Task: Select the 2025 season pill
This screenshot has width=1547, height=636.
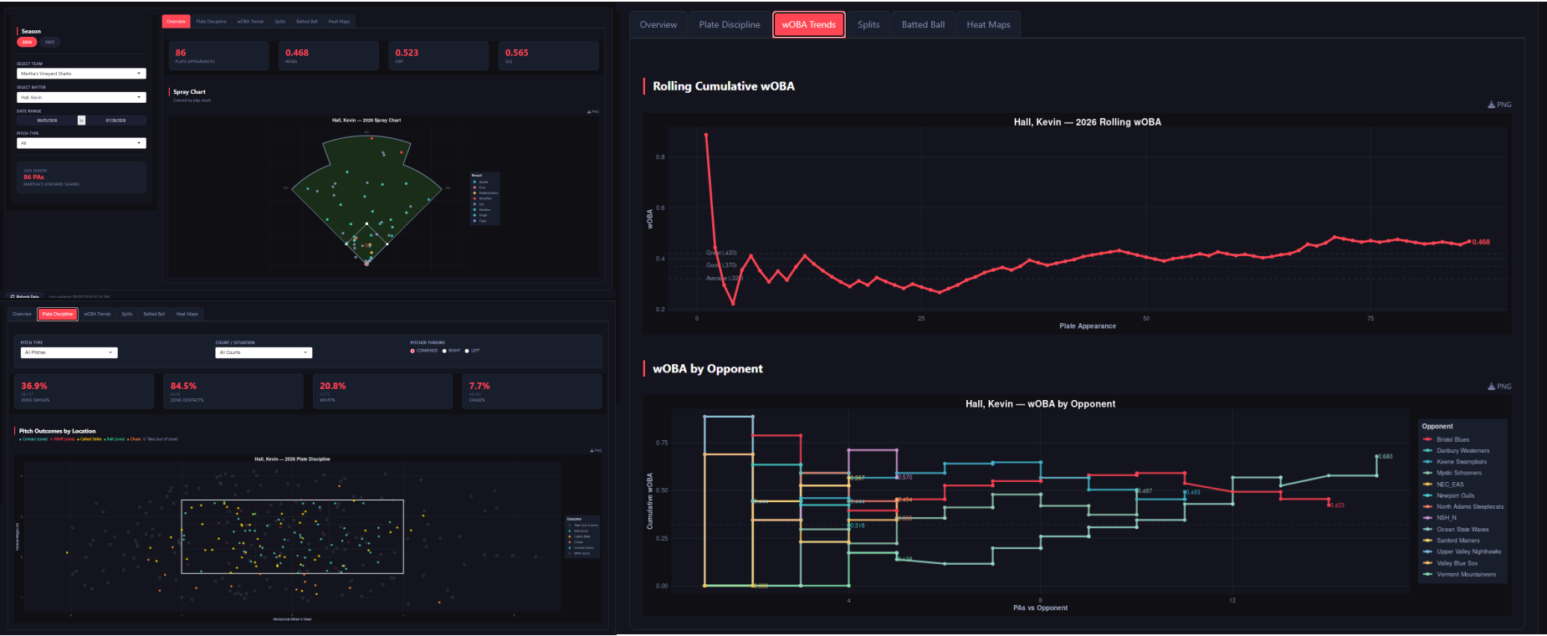Action: 49,42
